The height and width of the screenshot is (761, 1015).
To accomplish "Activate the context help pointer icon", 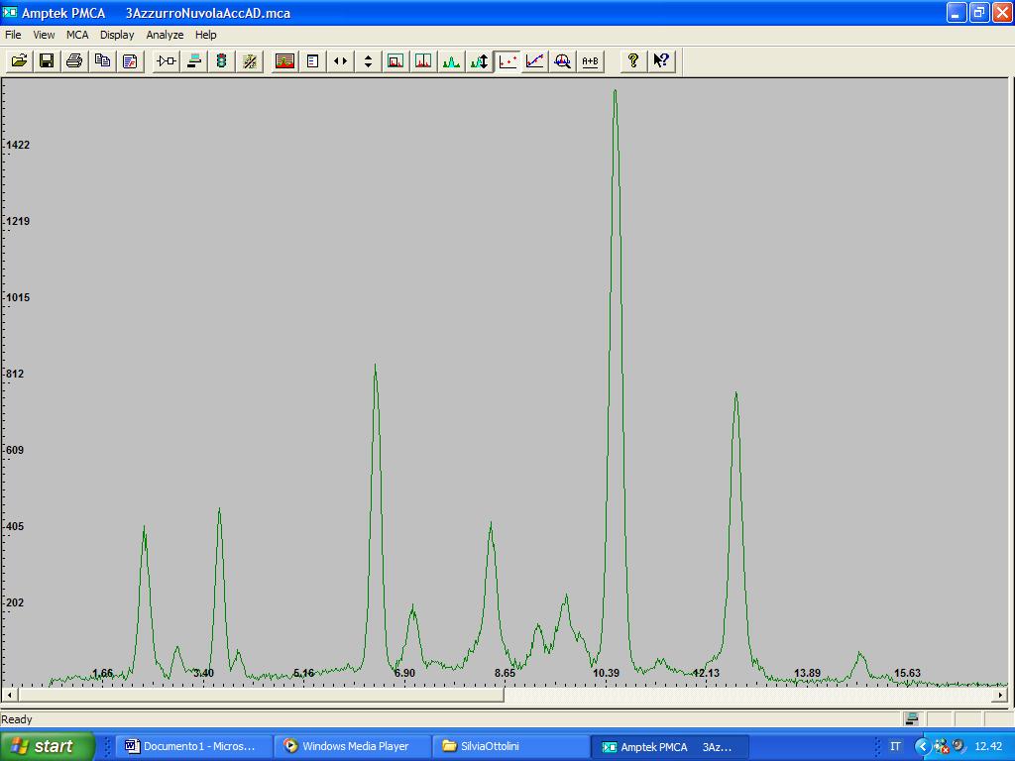I will [x=661, y=60].
